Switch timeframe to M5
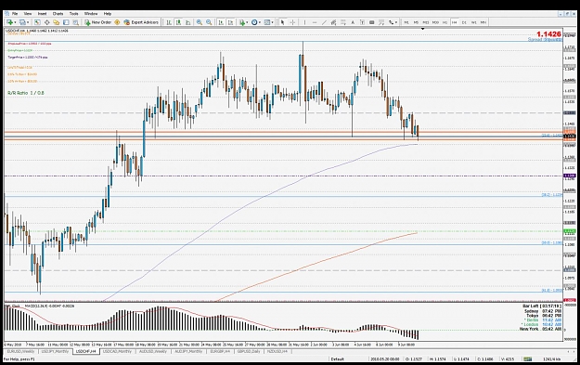The width and height of the screenshot is (580, 365). pos(416,22)
